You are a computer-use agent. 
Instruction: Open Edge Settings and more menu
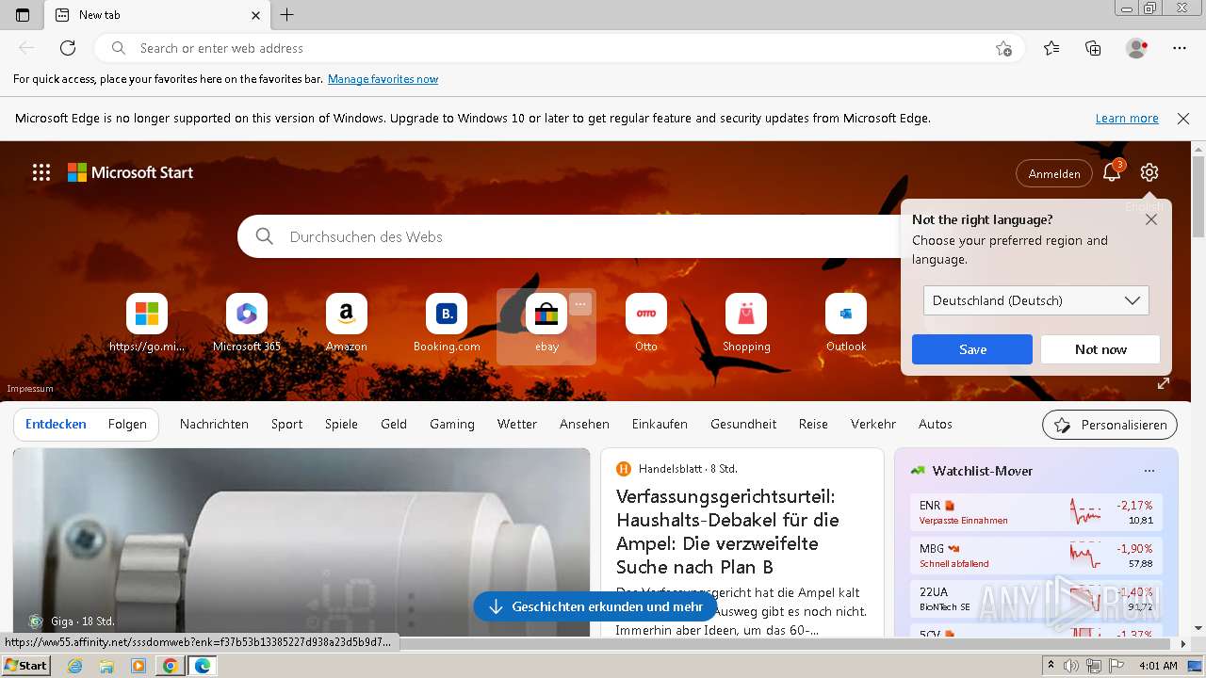(x=1180, y=48)
